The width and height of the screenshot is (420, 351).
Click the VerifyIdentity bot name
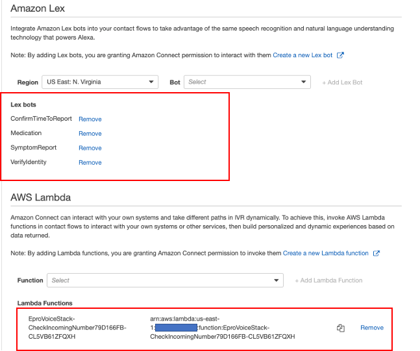[x=29, y=162]
